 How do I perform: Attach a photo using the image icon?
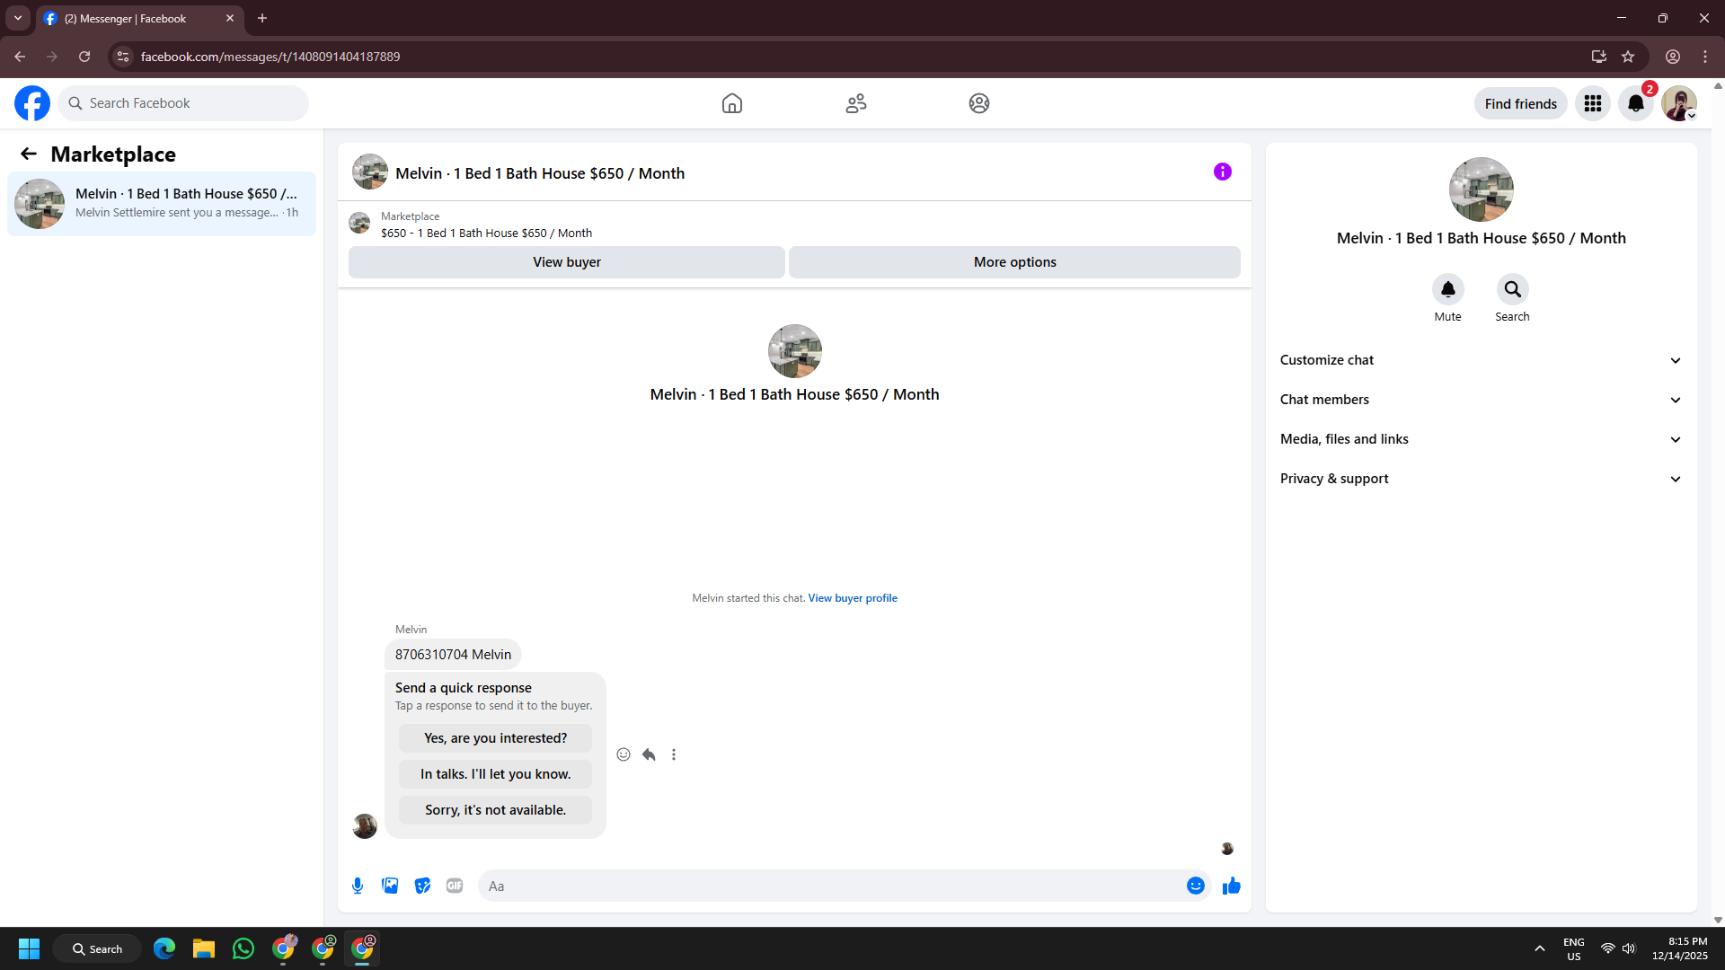point(390,886)
